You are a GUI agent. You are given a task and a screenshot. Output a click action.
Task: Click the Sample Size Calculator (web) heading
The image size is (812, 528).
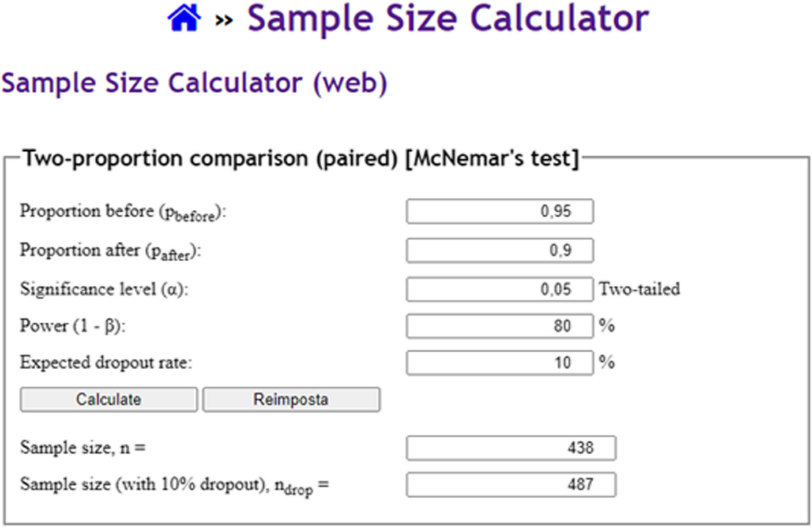tap(194, 83)
